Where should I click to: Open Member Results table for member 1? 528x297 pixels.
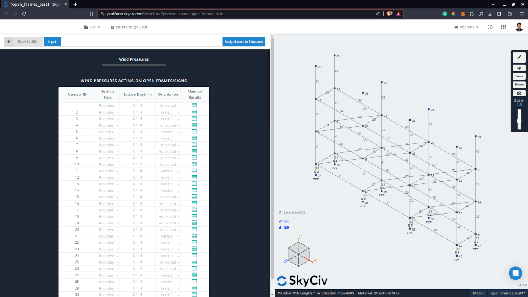click(x=194, y=106)
